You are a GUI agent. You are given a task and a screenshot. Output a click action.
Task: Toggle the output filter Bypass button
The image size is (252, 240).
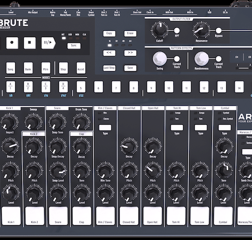(x=218, y=30)
